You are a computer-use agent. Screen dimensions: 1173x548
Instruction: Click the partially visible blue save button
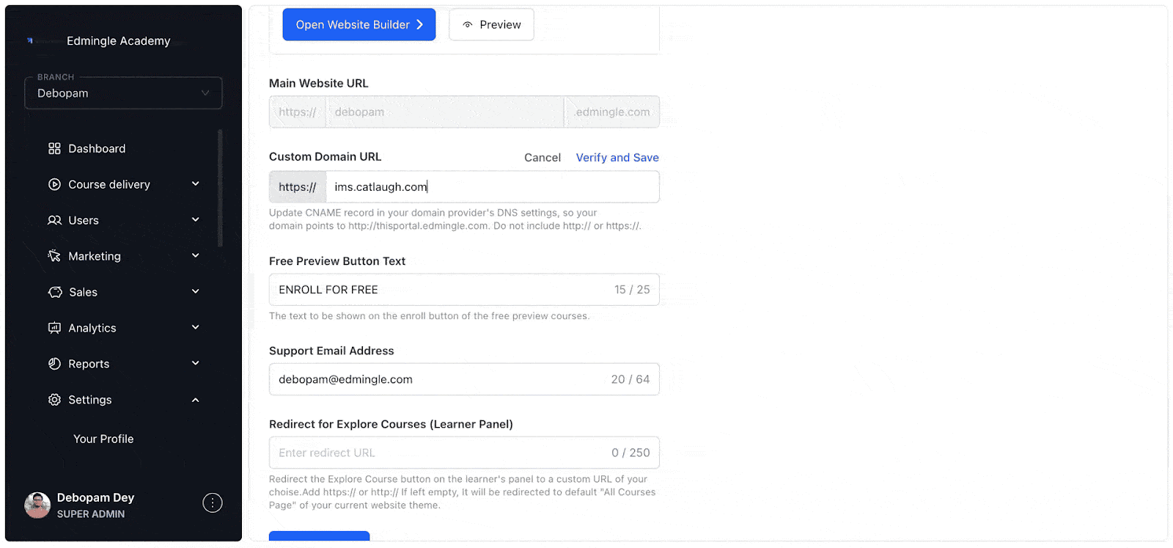pyautogui.click(x=319, y=536)
